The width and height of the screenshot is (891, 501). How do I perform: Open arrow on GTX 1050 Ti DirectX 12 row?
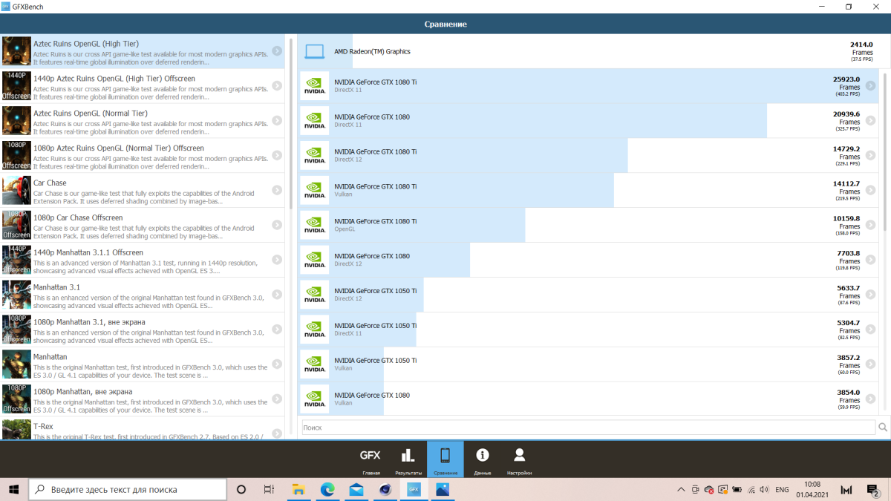pos(870,295)
